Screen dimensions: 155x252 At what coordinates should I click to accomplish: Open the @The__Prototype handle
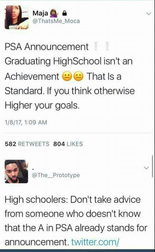(x=56, y=175)
